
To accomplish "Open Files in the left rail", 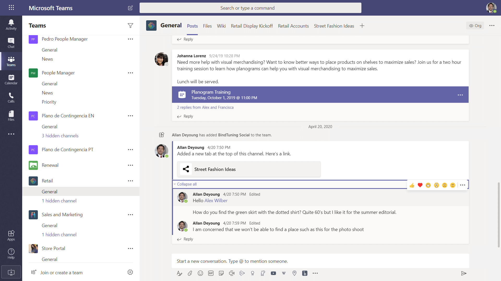I will (11, 116).
